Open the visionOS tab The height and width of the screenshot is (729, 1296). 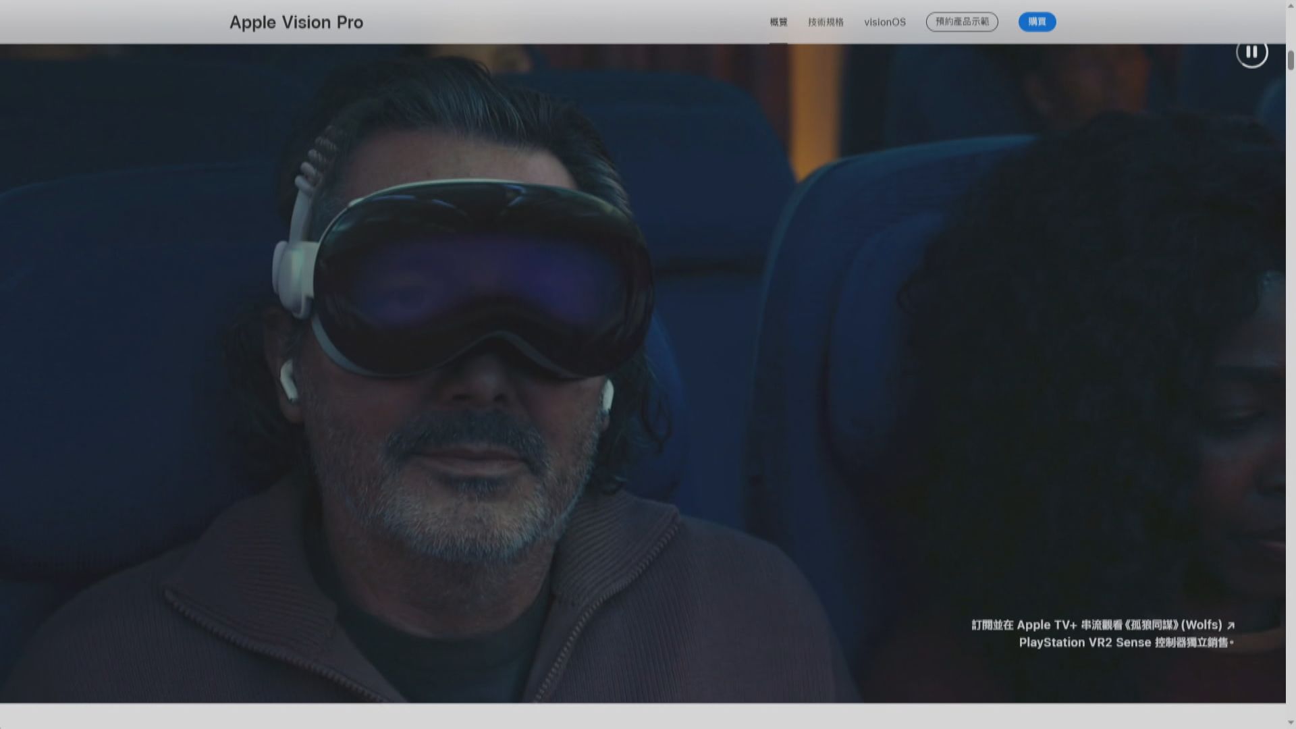pyautogui.click(x=884, y=22)
